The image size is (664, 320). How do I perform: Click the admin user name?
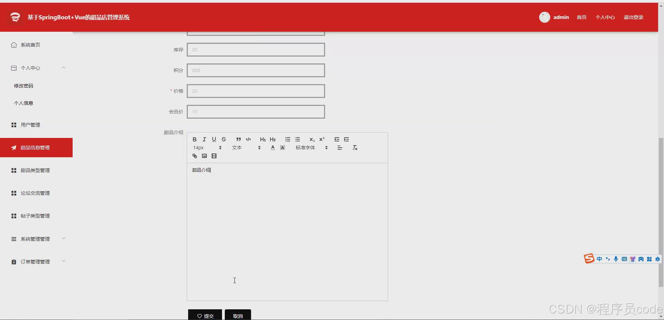[x=561, y=17]
